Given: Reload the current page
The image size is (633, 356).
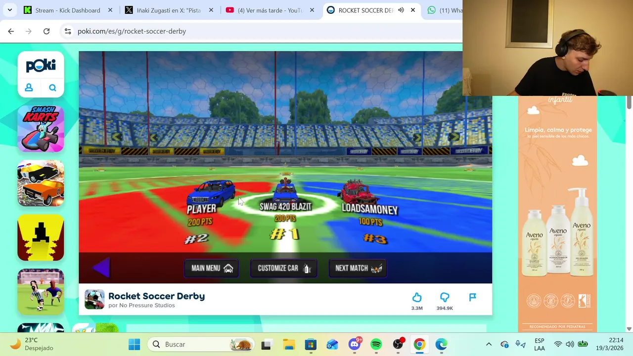Looking at the screenshot, I should (x=46, y=31).
